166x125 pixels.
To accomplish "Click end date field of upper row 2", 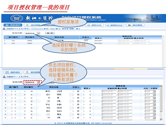I will [141, 43].
